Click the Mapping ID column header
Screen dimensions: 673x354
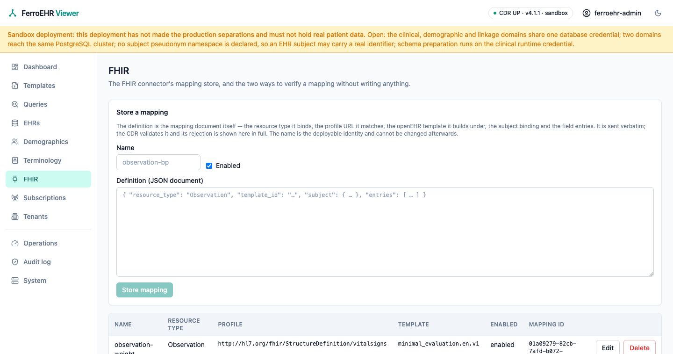546,324
